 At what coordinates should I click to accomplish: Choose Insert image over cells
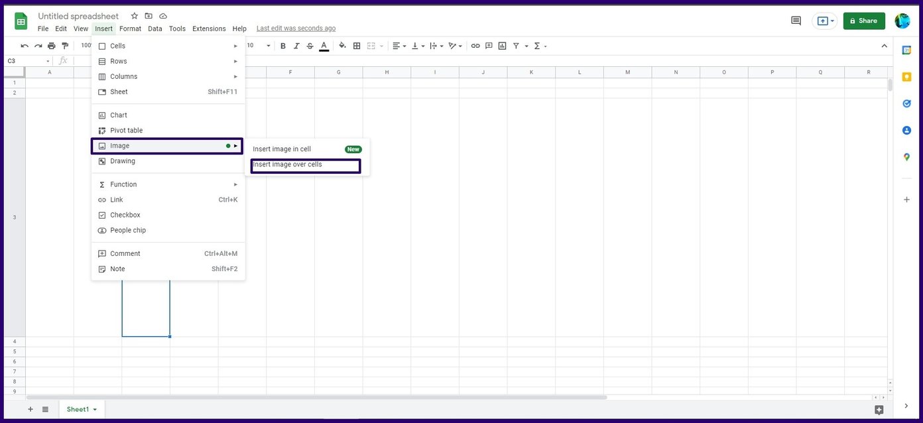(x=308, y=164)
